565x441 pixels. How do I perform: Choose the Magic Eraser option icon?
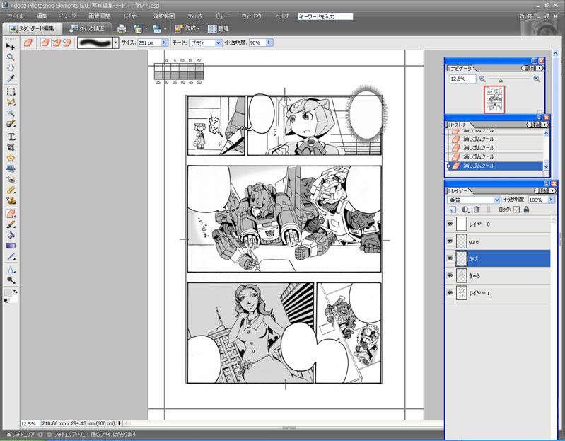66,42
